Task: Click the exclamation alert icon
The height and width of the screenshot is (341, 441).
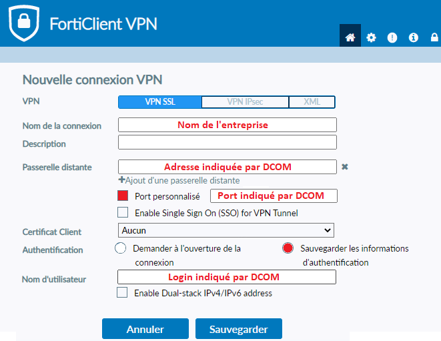Action: click(x=392, y=37)
